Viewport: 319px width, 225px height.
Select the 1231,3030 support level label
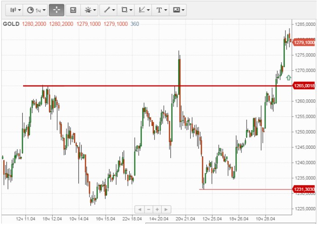click(x=304, y=189)
